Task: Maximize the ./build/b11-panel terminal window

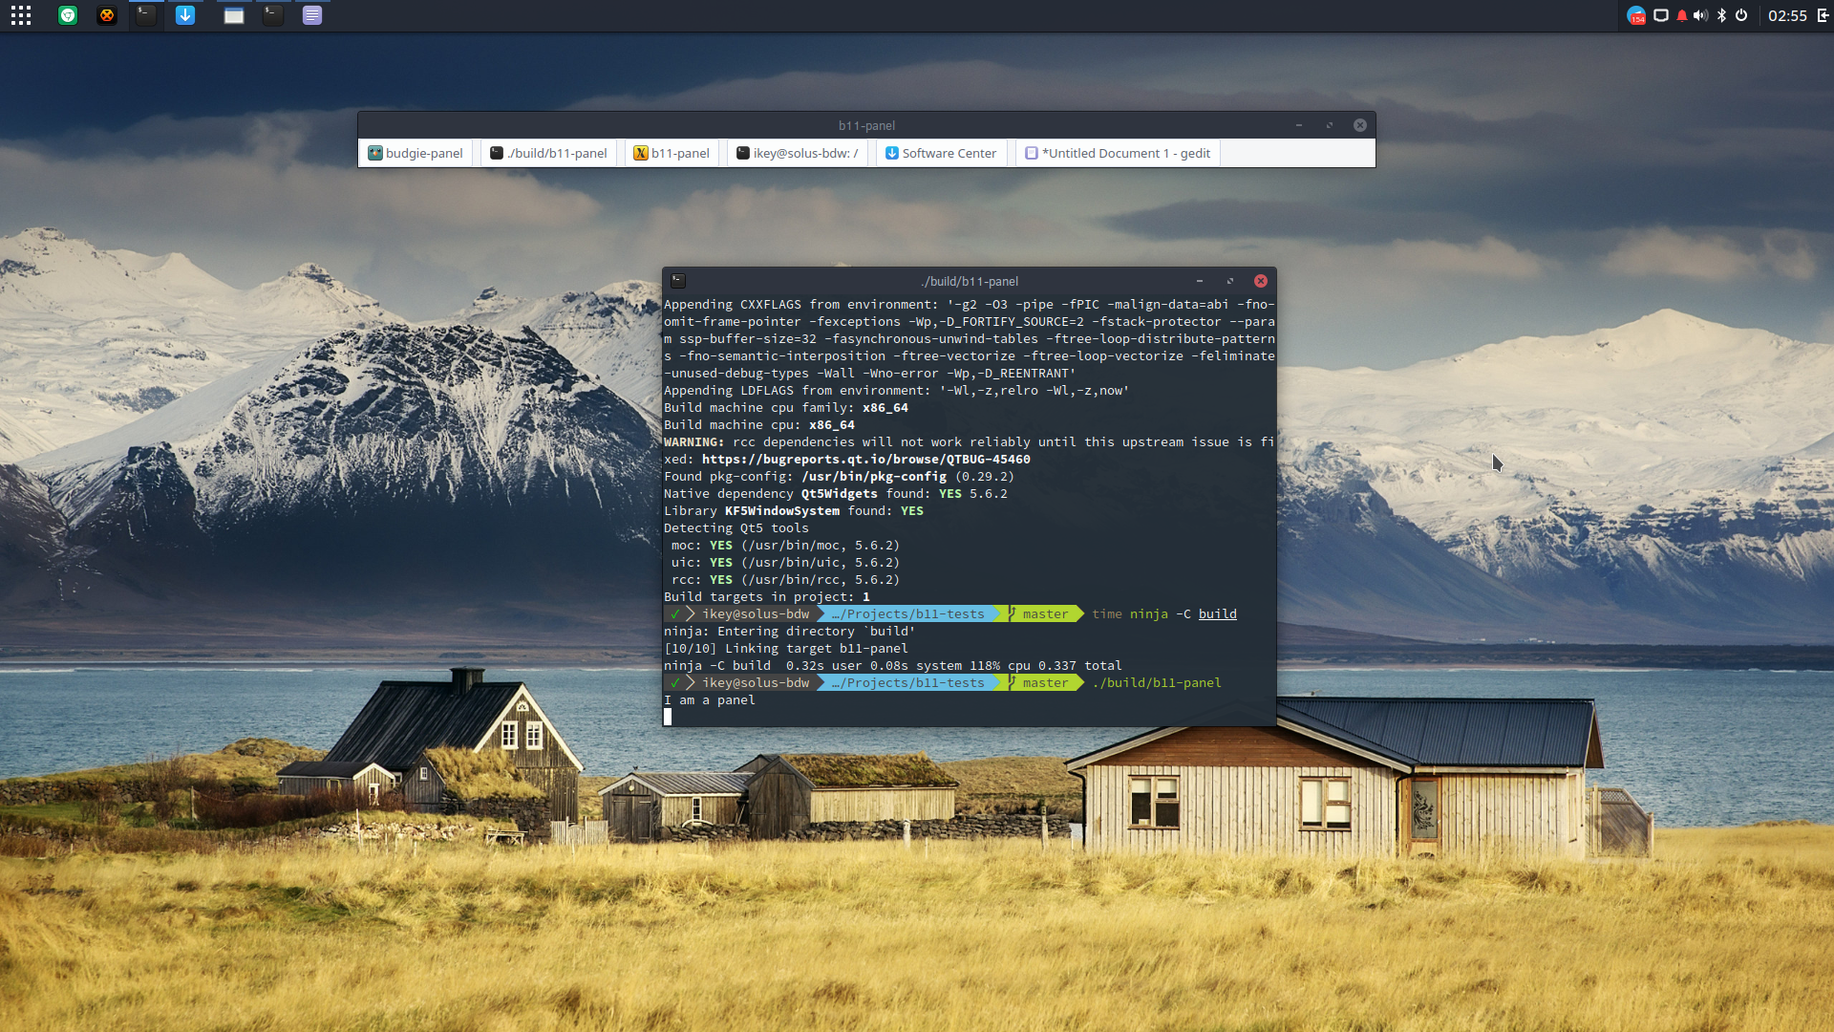Action: 1230,281
